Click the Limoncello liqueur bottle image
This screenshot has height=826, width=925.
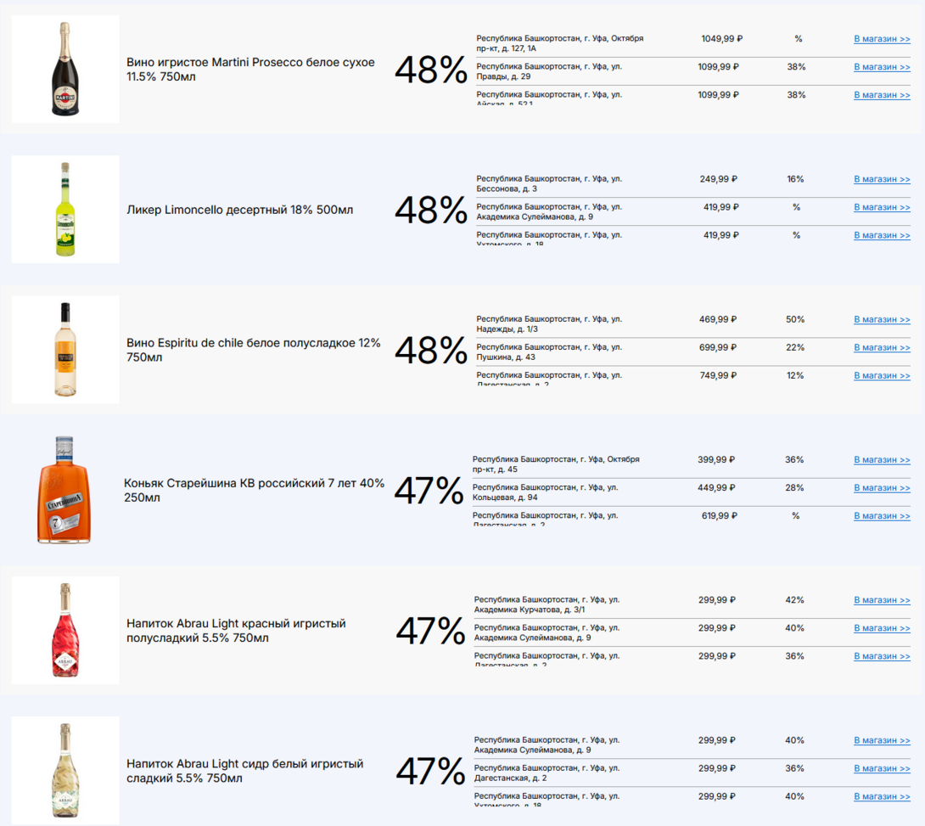(x=64, y=209)
